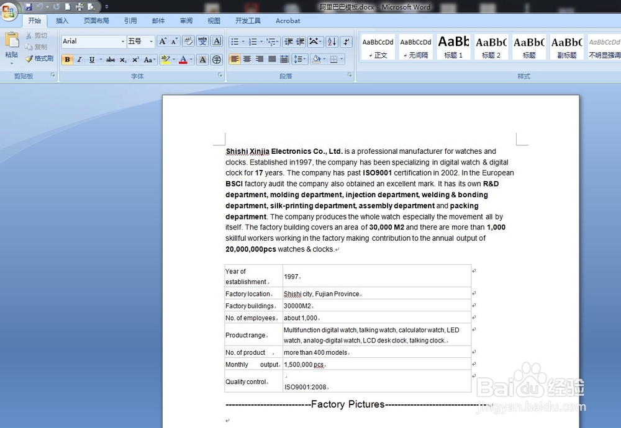Select 无间隔 style
Viewport: 621px width, 428px height.
coord(416,47)
